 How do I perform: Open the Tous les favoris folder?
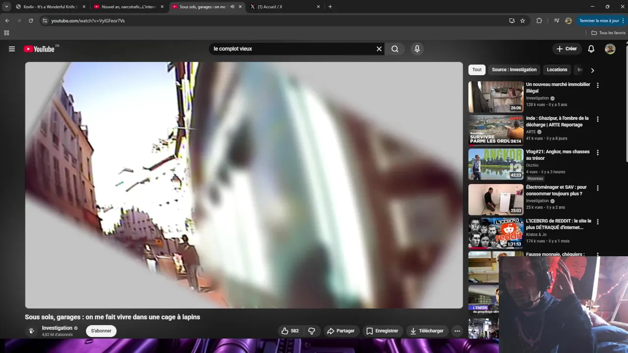[608, 33]
